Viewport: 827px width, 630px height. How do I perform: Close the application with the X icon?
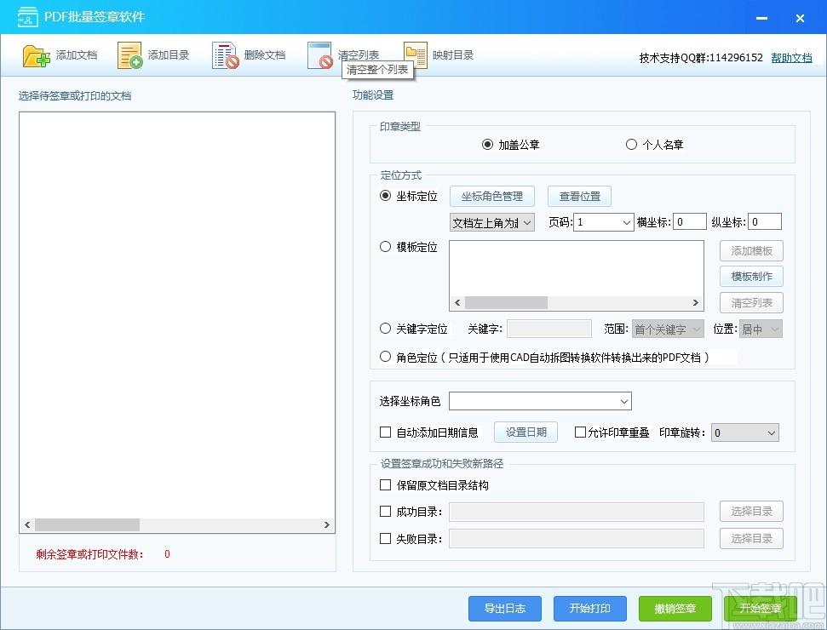click(800, 18)
